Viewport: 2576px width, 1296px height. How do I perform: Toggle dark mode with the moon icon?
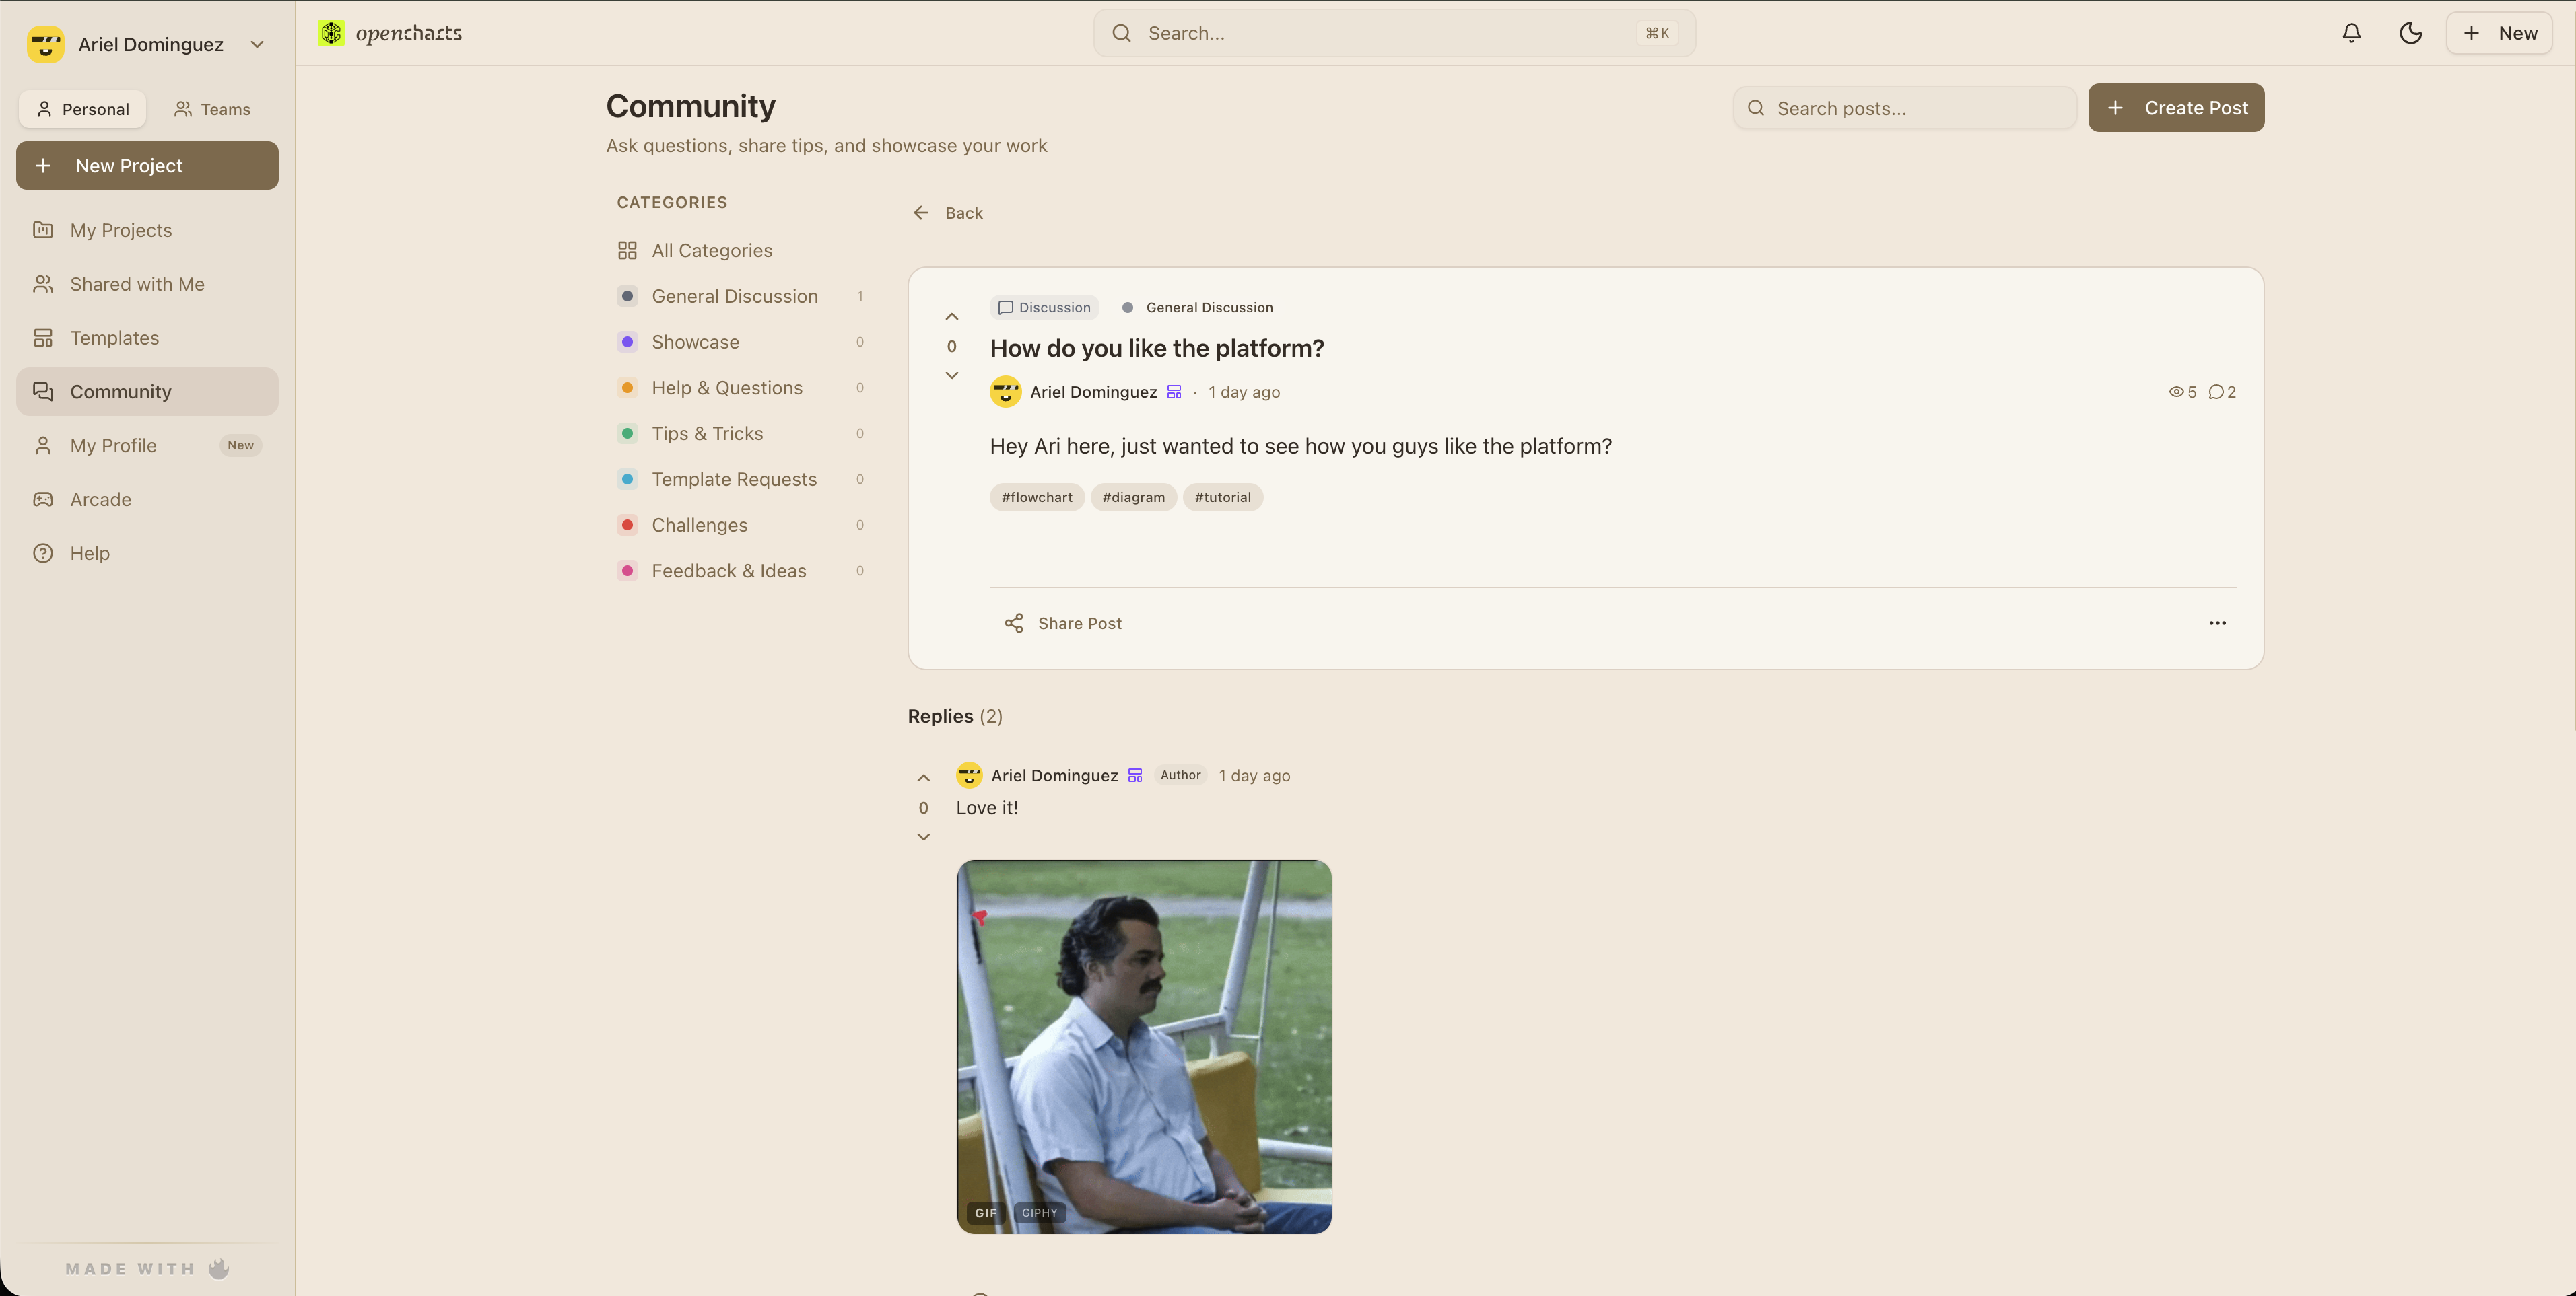[x=2411, y=33]
